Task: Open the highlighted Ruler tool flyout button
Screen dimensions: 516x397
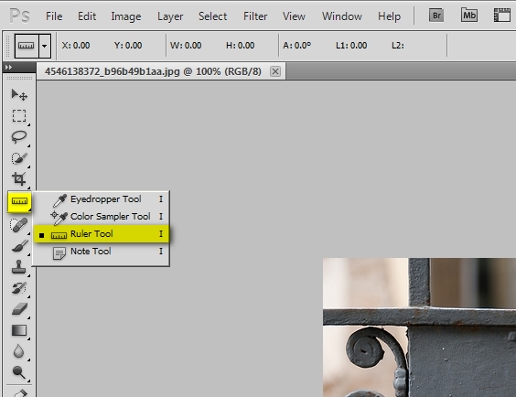Action: pos(19,201)
